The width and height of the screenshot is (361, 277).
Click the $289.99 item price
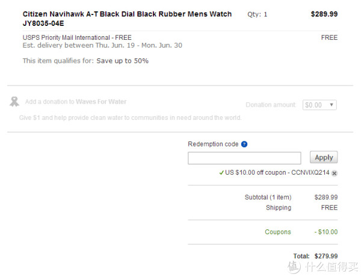click(x=324, y=14)
